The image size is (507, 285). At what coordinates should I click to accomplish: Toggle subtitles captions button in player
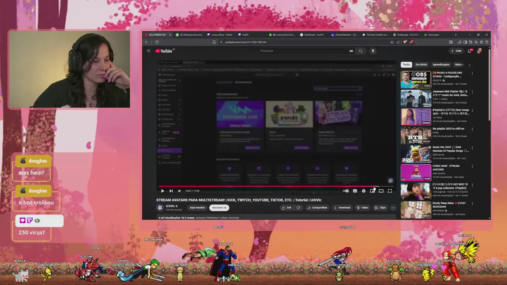355,191
